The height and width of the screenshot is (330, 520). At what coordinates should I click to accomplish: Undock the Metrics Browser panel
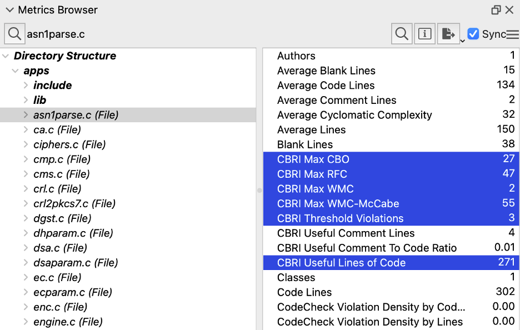click(x=496, y=10)
